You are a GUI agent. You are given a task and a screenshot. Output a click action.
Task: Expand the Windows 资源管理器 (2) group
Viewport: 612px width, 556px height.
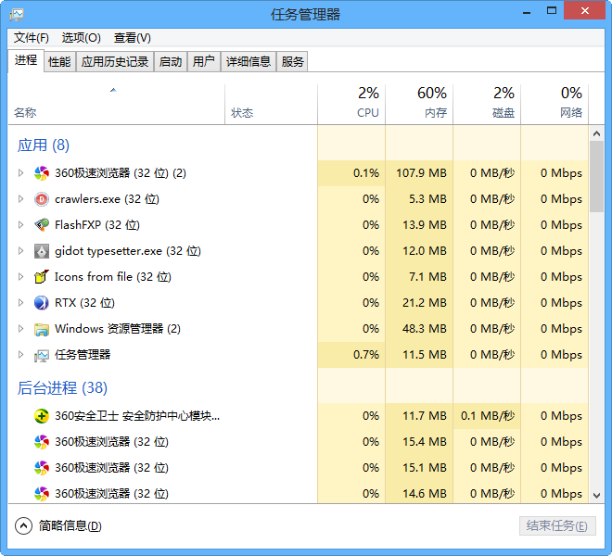point(20,329)
